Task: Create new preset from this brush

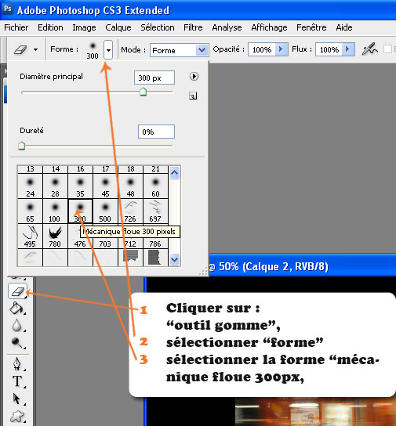Action: (x=193, y=96)
